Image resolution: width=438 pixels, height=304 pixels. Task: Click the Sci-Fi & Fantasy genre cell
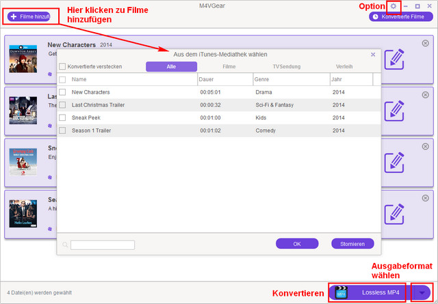pyautogui.click(x=274, y=105)
